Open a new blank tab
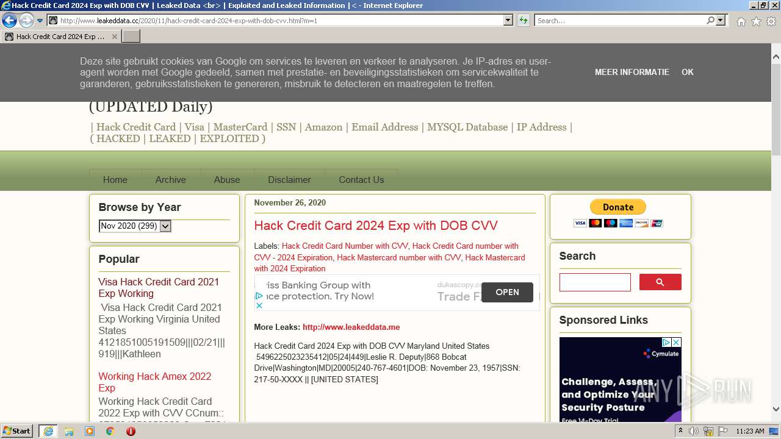781x439 pixels. (x=131, y=37)
